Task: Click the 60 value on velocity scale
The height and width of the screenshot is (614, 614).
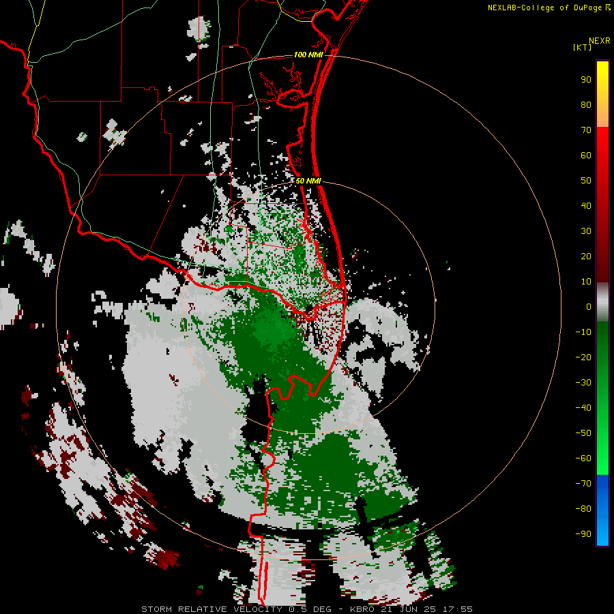Action: (x=586, y=156)
